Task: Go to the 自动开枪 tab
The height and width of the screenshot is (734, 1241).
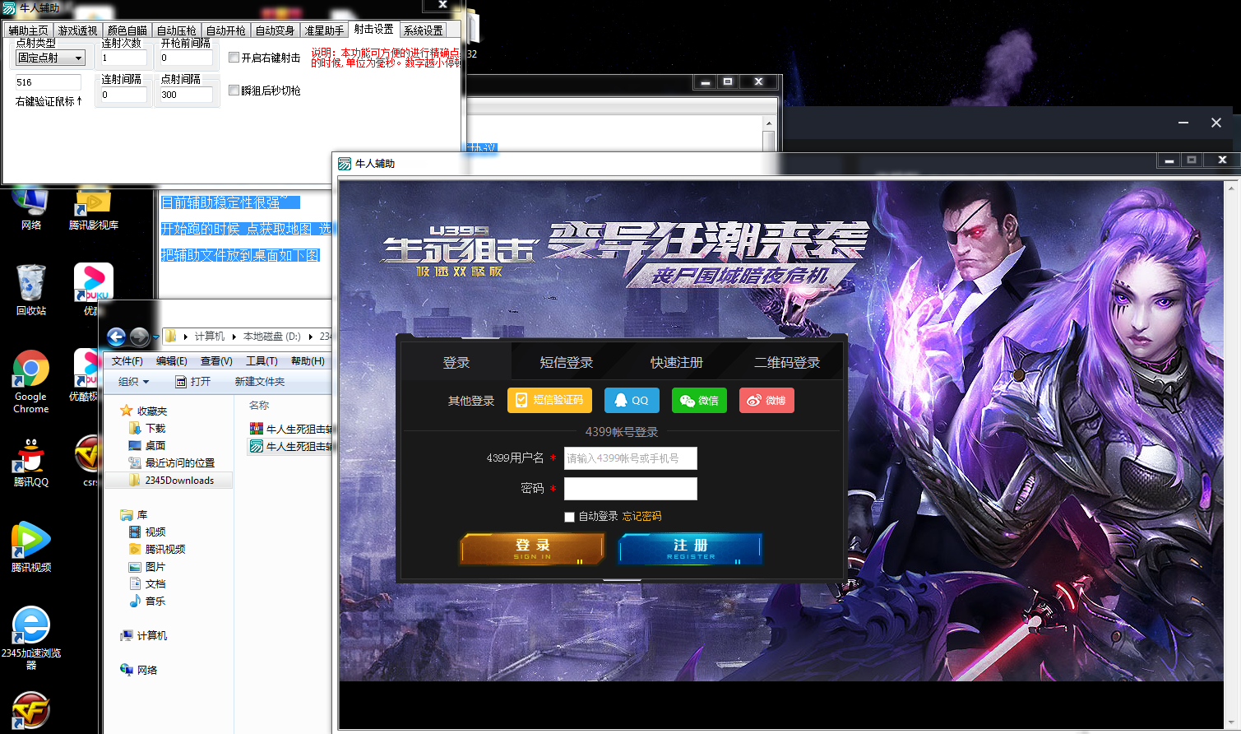Action: point(226,30)
